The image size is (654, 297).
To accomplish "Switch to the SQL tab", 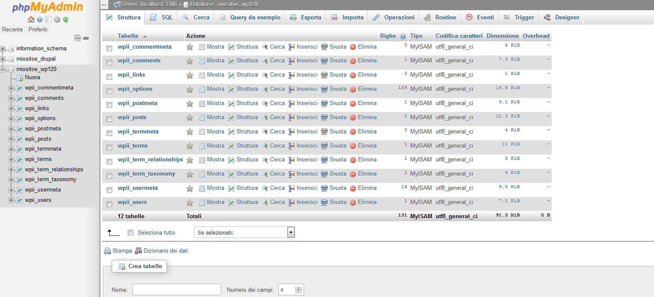I will click(x=161, y=18).
